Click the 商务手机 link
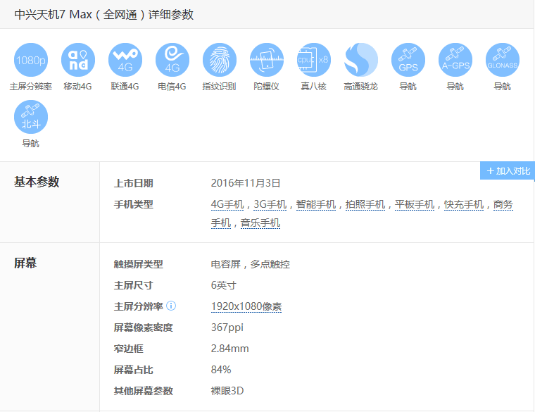The width and height of the screenshot is (535, 412). (x=503, y=204)
